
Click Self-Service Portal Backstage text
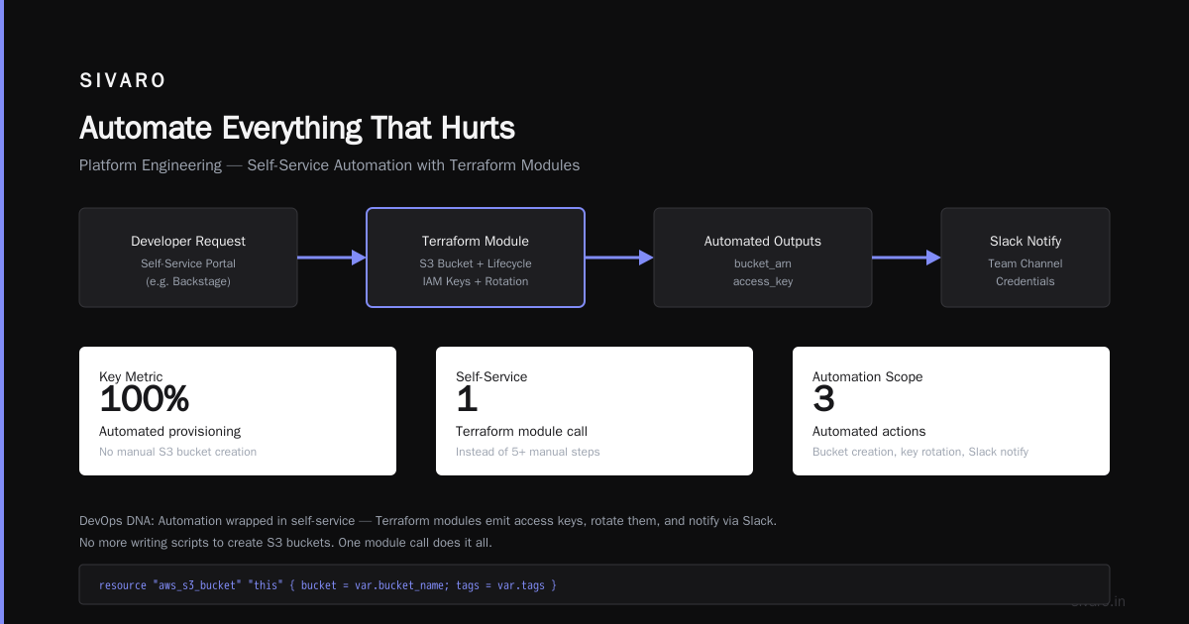(x=188, y=272)
